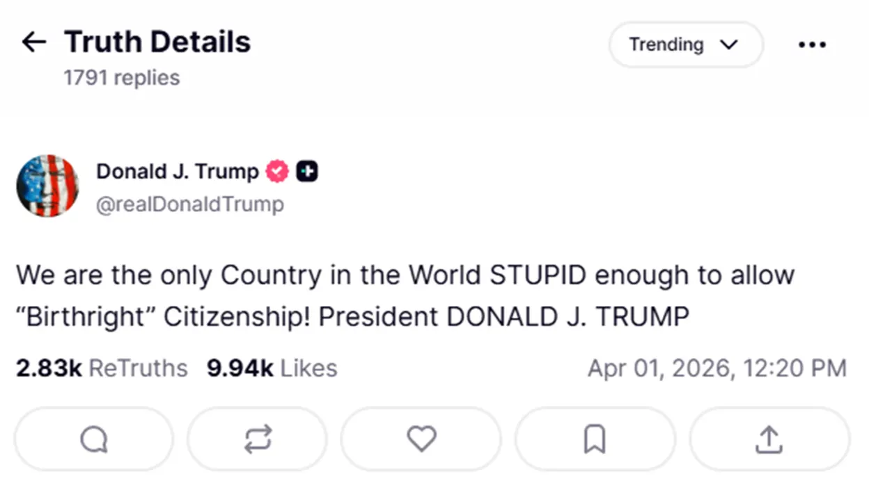Share the post via upload arrow icon
This screenshot has height=488, width=869.
click(769, 439)
